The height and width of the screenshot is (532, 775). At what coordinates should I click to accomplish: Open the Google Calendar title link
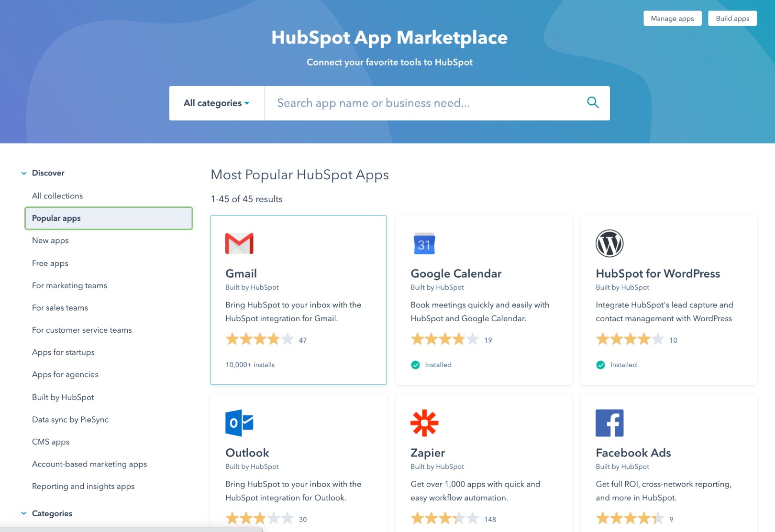point(456,273)
